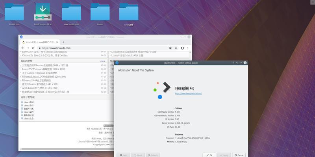View site security padlock info
Screen dimensions: 315x157
click(x=40, y=48)
